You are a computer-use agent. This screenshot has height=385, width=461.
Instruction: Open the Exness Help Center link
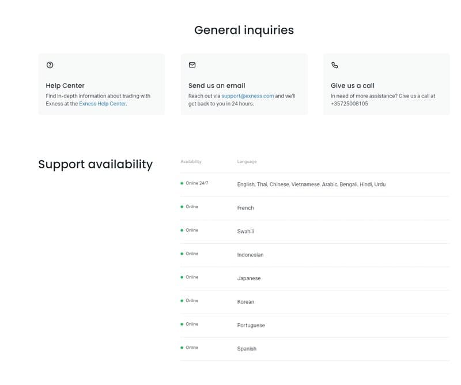click(x=102, y=104)
